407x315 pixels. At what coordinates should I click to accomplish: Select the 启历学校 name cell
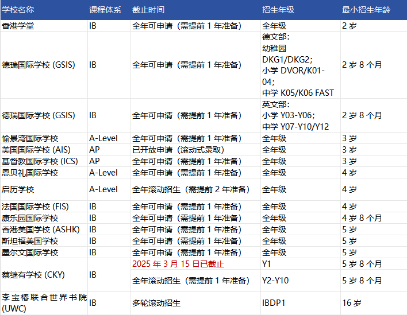[x=44, y=189]
